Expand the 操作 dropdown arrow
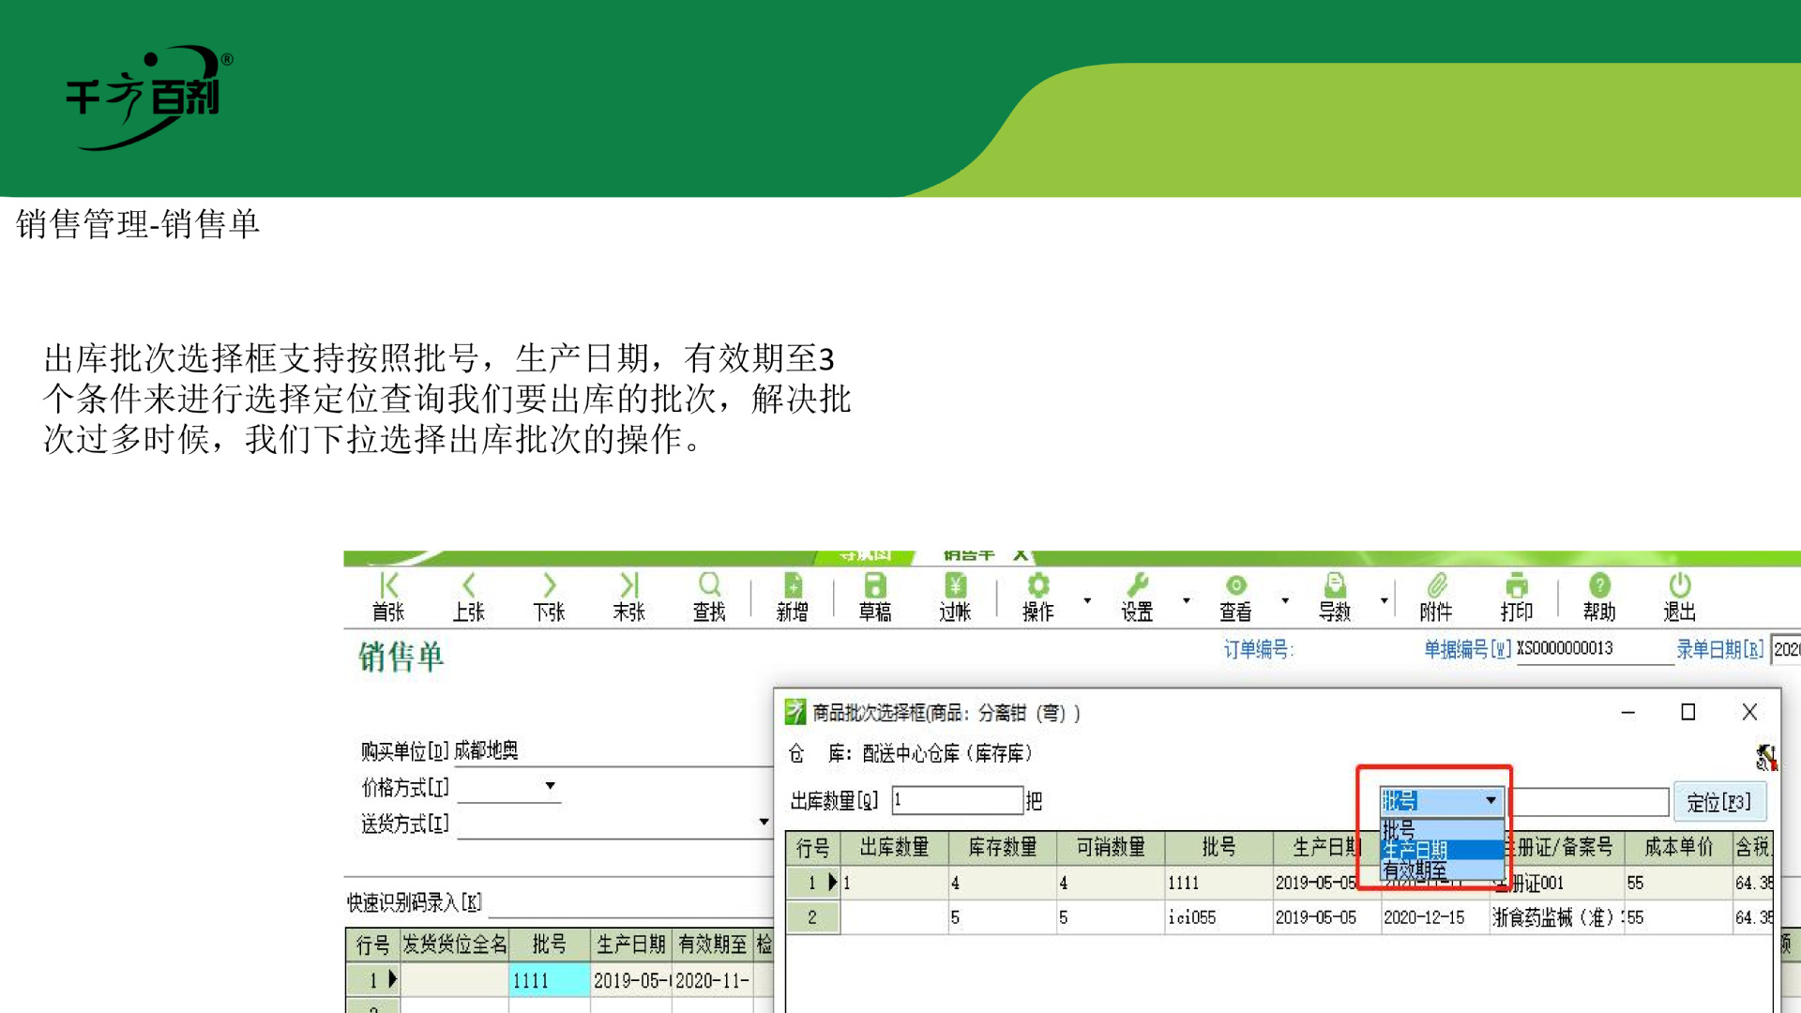Viewport: 1801px width, 1013px height. (x=1087, y=600)
